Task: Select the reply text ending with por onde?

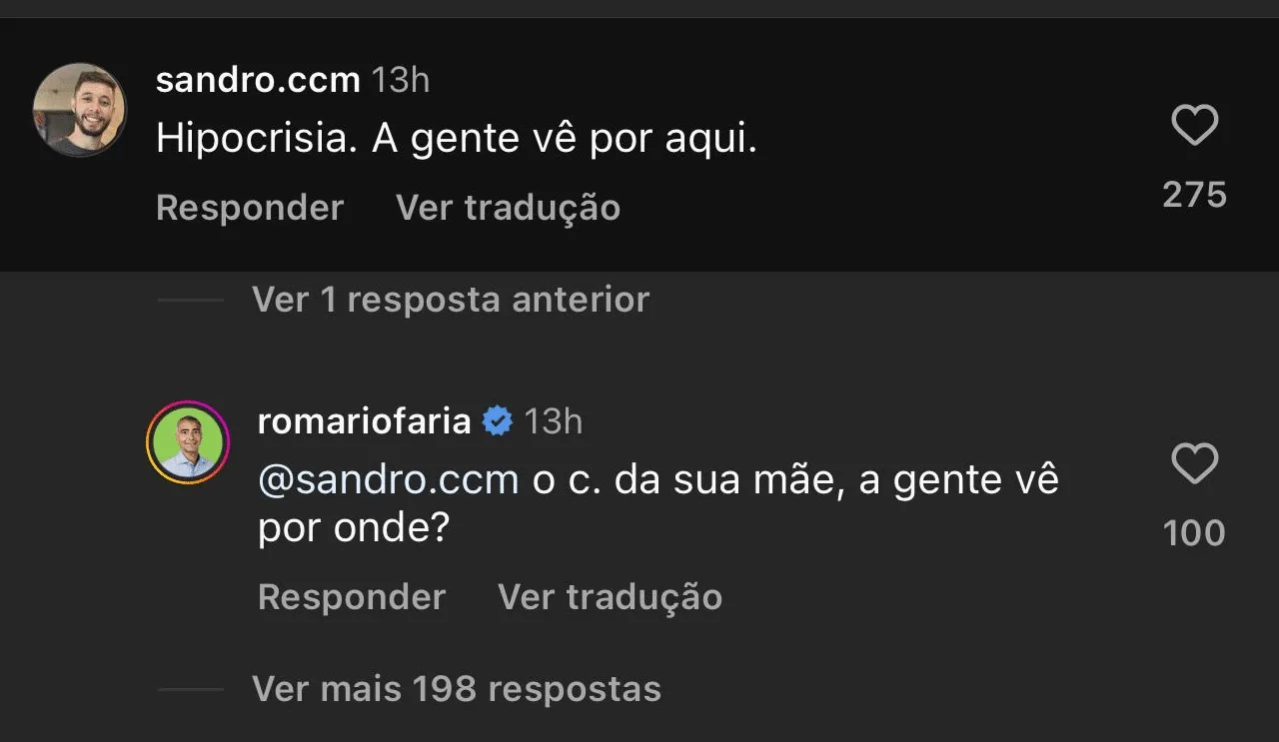Action: (659, 504)
